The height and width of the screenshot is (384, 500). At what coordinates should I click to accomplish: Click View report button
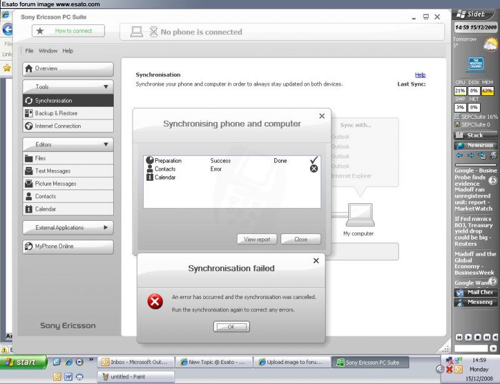257,239
